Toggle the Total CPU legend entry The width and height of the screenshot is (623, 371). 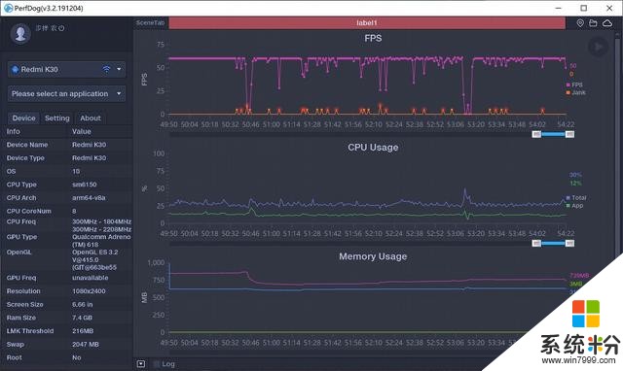pyautogui.click(x=576, y=197)
